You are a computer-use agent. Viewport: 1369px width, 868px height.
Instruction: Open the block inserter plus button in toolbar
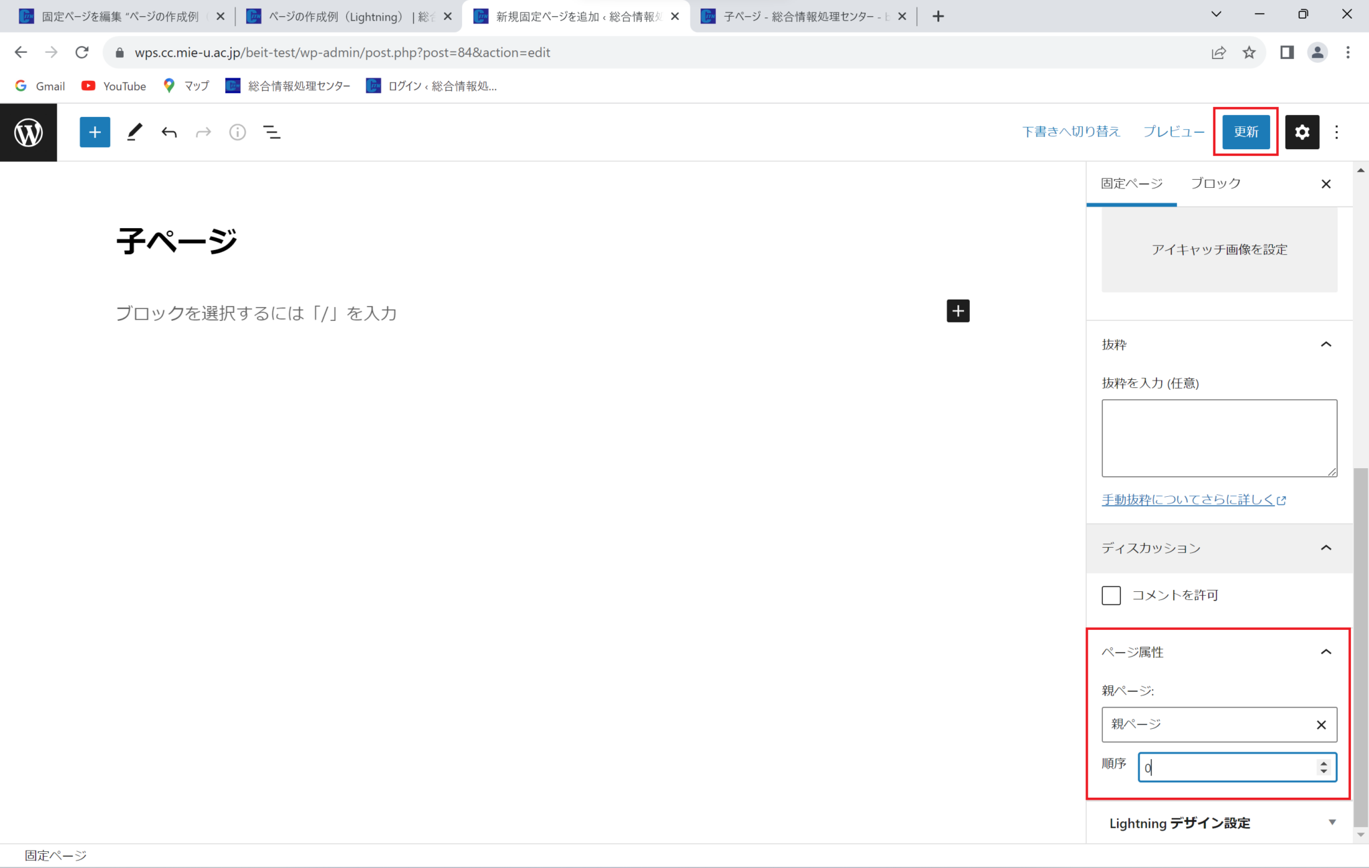click(95, 132)
